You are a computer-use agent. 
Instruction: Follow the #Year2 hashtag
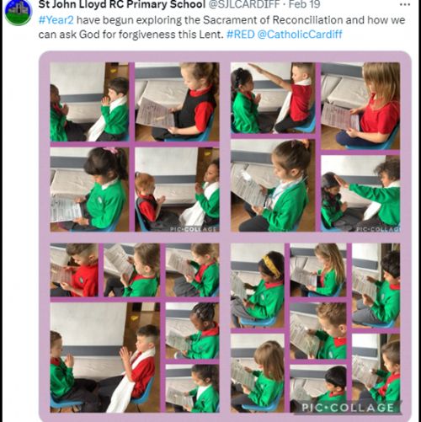point(56,20)
